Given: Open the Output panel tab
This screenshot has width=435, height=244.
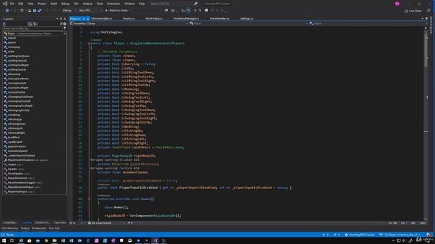Looking at the screenshot, I should click(25, 228).
